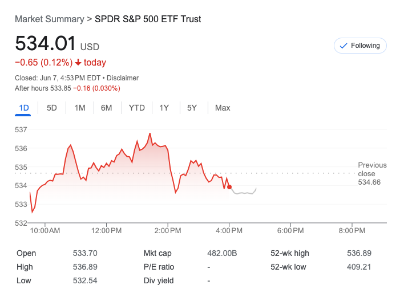Open the Market Summary link
This screenshot has height=293, width=404.
point(50,19)
